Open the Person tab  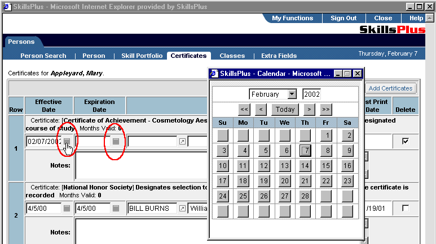pos(94,56)
